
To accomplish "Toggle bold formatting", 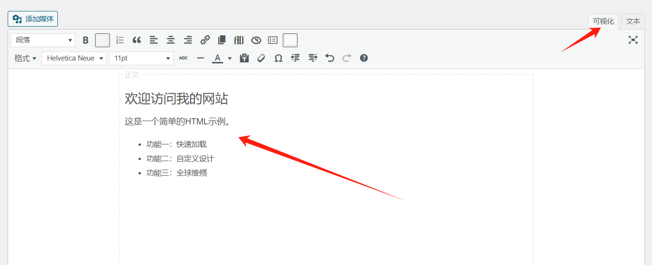I will pyautogui.click(x=86, y=40).
